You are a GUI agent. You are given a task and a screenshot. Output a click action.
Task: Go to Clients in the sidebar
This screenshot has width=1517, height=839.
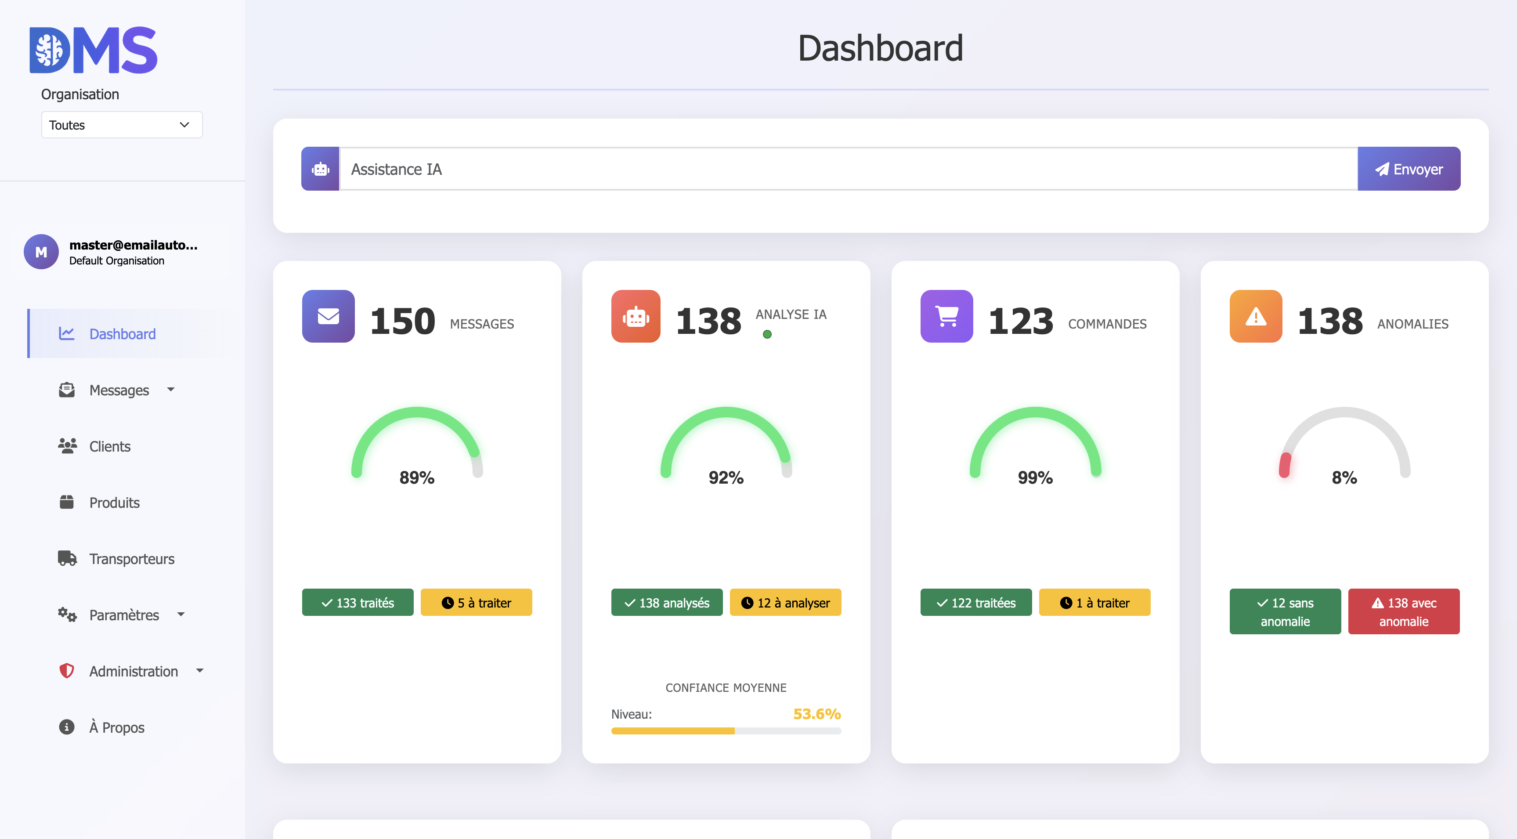[x=109, y=447]
